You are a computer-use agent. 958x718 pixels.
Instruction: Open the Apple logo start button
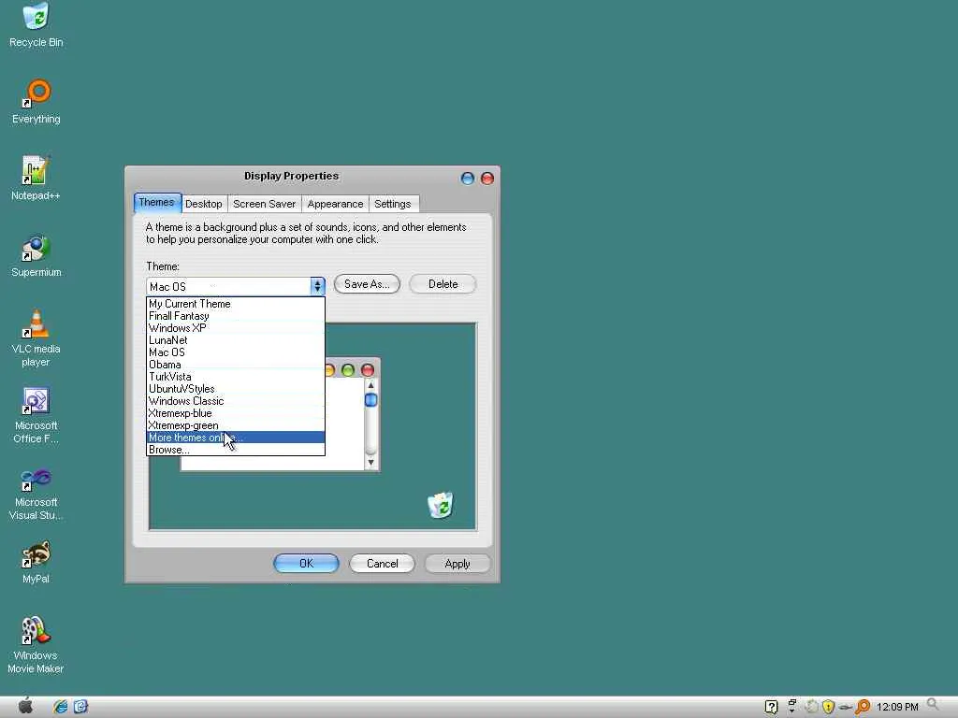pos(25,706)
